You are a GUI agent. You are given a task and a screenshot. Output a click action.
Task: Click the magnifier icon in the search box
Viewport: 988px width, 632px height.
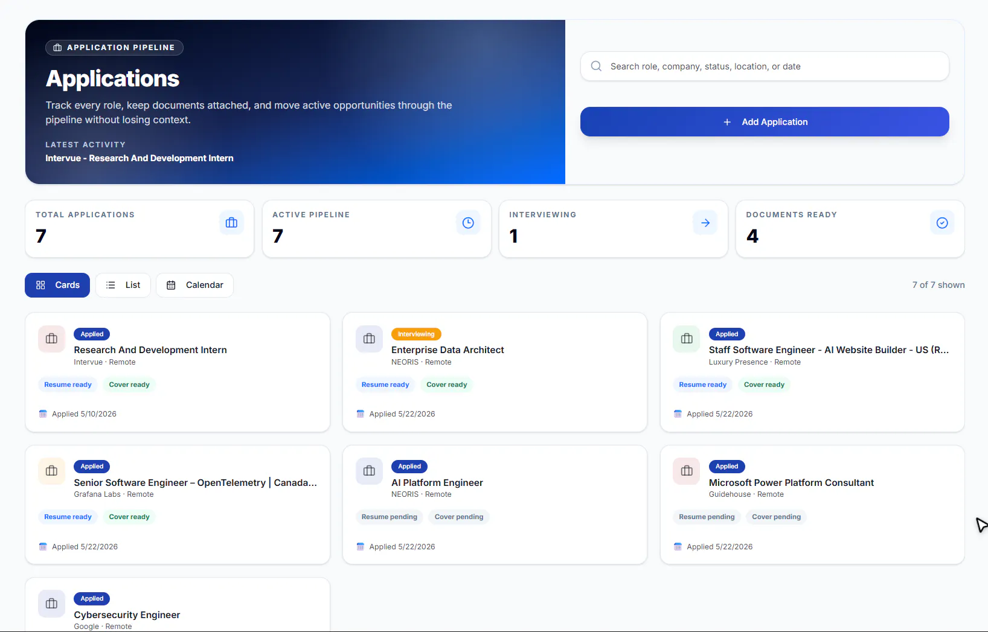[x=596, y=66]
